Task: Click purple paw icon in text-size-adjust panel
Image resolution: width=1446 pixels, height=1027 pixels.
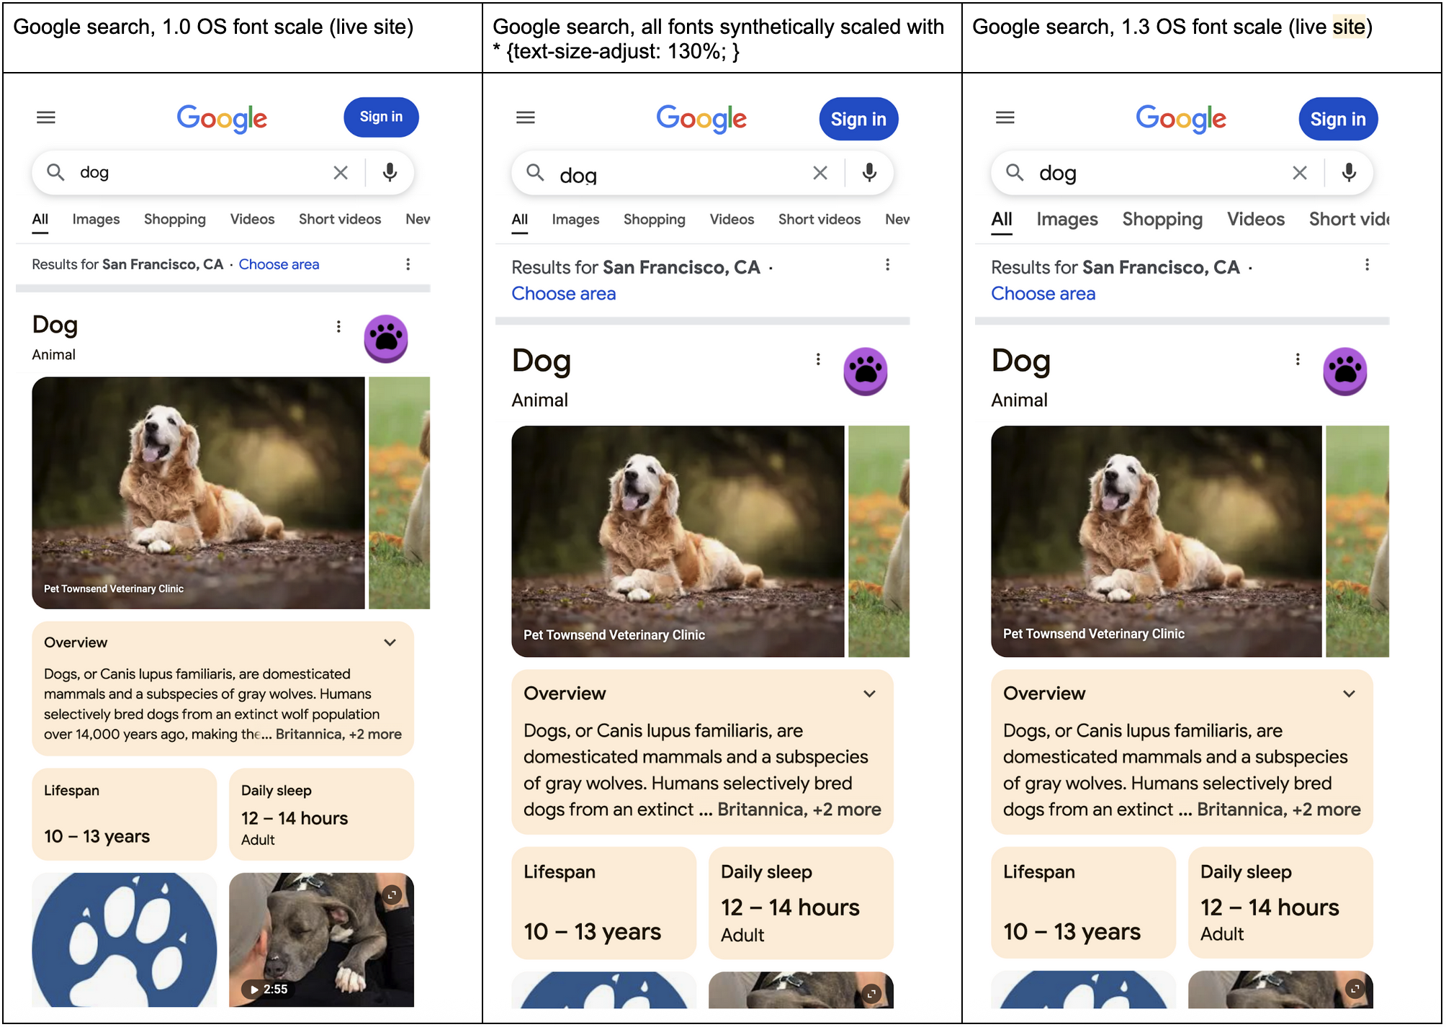Action: pyautogui.click(x=866, y=372)
